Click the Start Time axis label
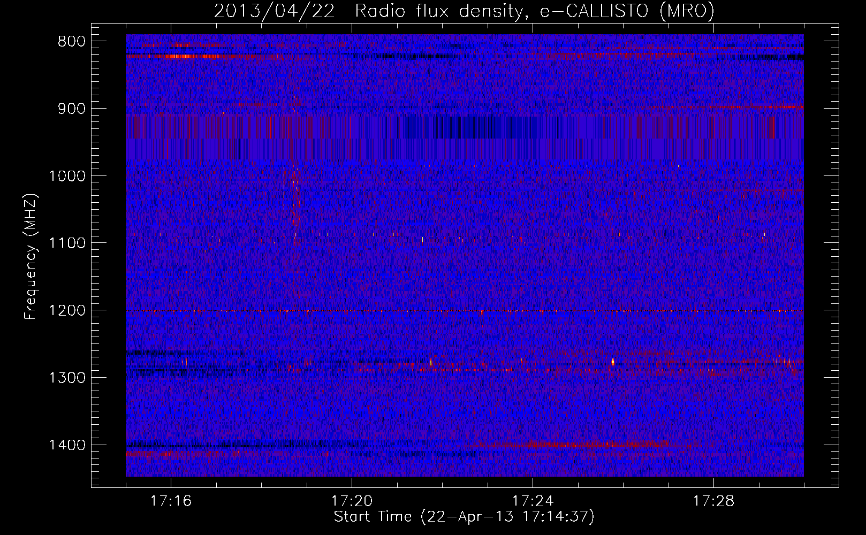Image resolution: width=866 pixels, height=535 pixels. pyautogui.click(x=464, y=517)
